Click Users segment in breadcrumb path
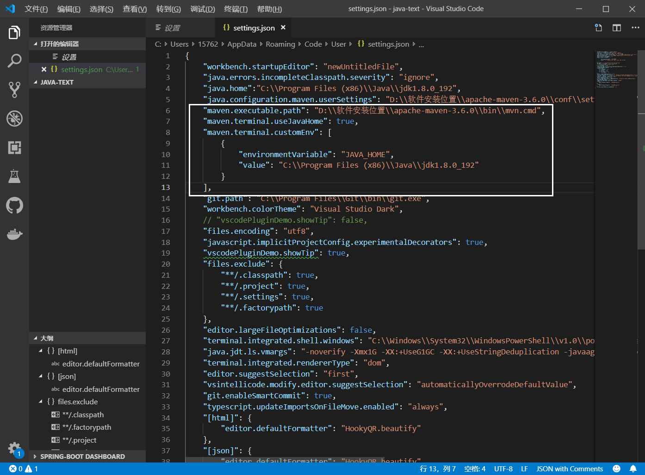Viewport: 645px width, 475px height. click(180, 44)
